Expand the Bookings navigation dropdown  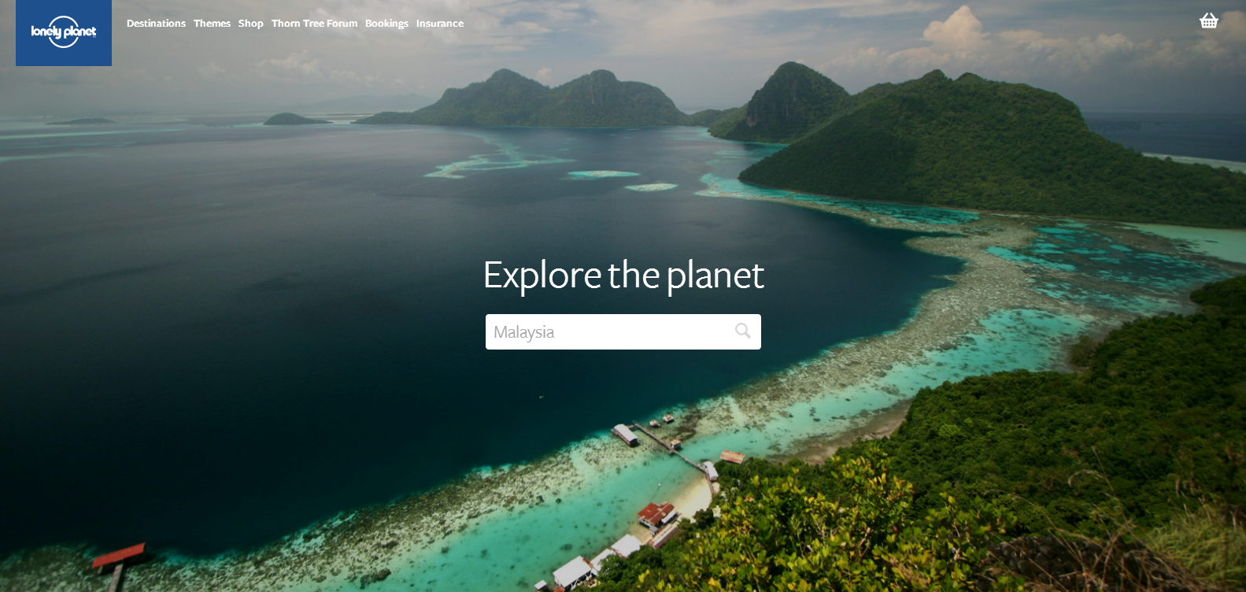coord(386,24)
